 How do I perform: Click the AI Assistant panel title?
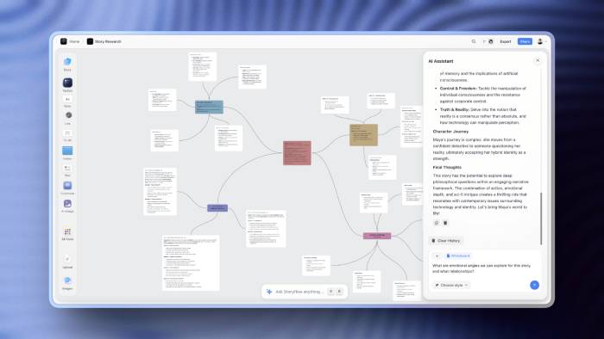[441, 61]
